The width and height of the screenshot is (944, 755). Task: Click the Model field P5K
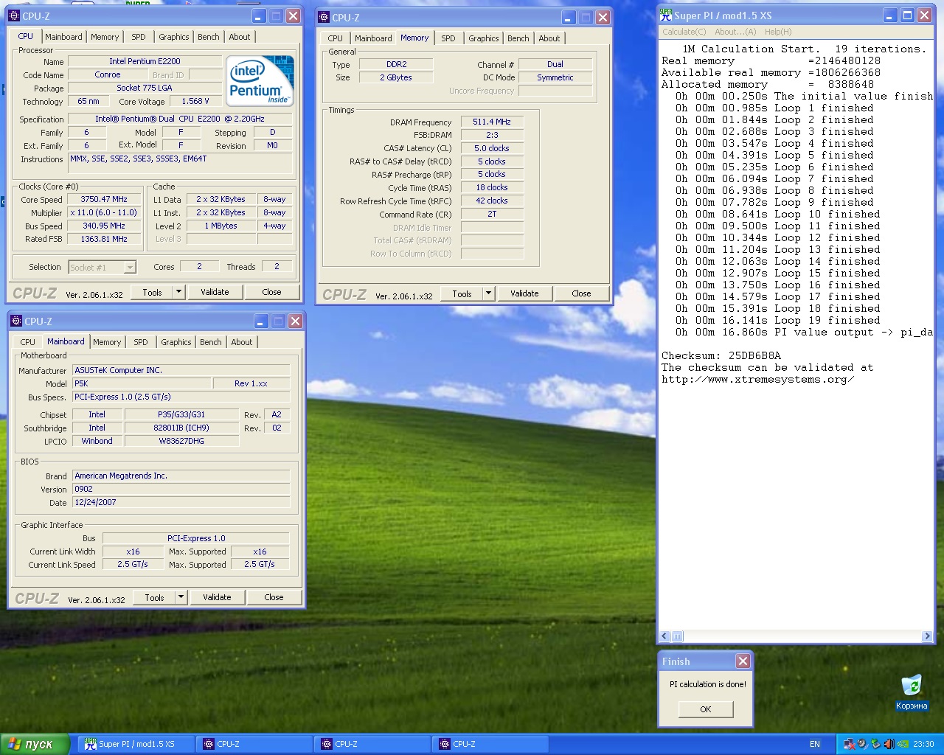point(142,383)
